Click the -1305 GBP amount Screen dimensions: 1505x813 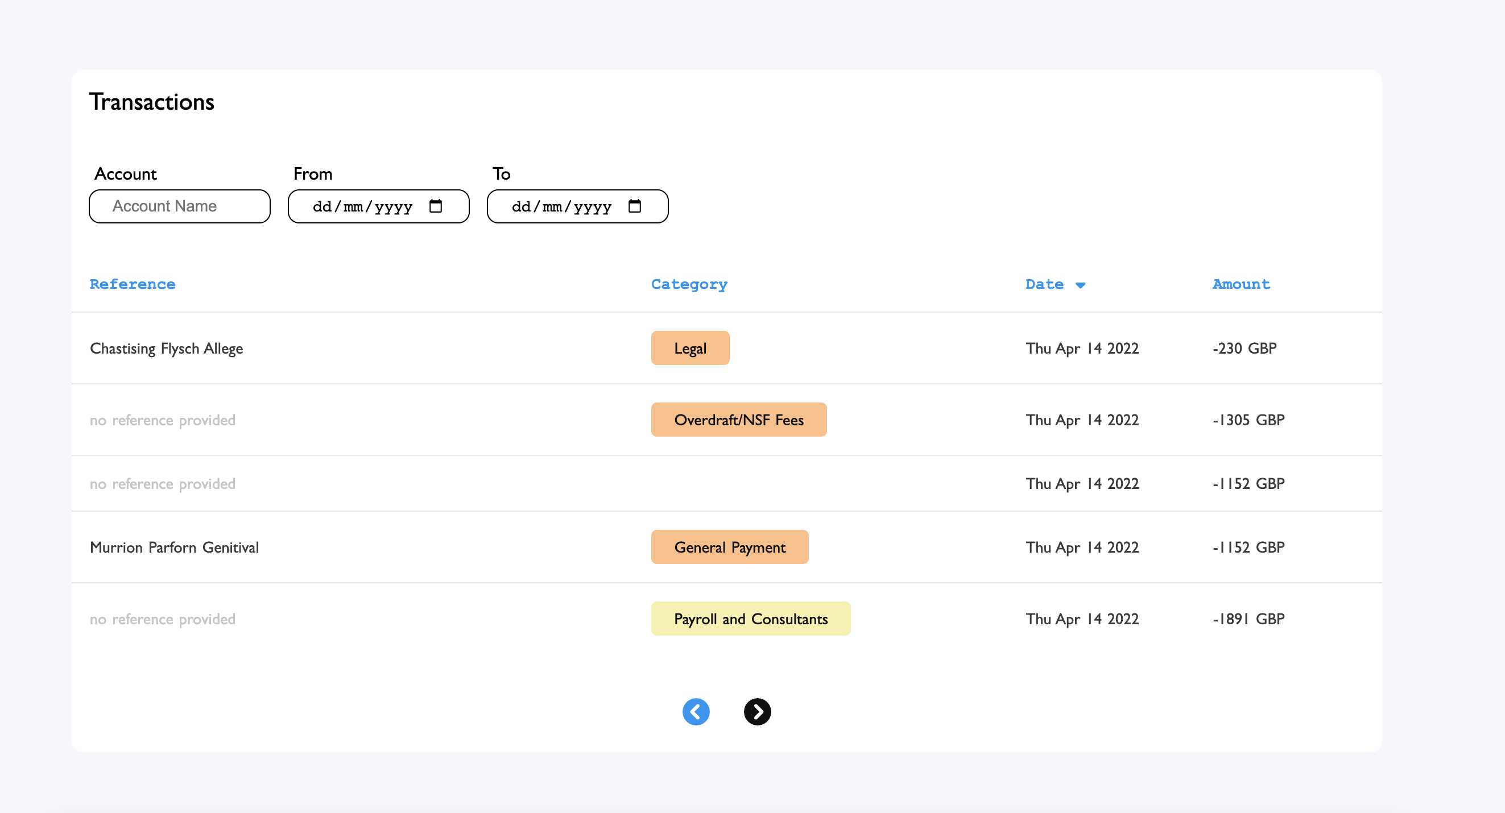point(1248,420)
